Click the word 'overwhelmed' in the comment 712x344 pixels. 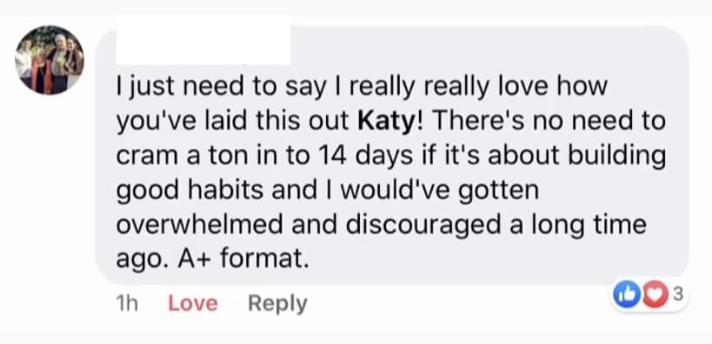[200, 224]
